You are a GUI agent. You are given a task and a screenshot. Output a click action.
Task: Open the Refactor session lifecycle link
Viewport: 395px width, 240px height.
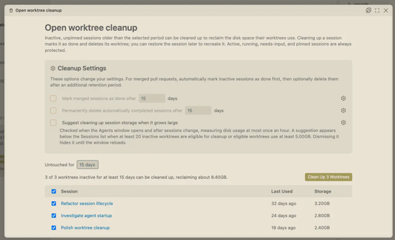tap(86, 204)
